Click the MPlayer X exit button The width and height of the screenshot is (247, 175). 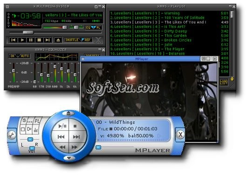(x=180, y=135)
